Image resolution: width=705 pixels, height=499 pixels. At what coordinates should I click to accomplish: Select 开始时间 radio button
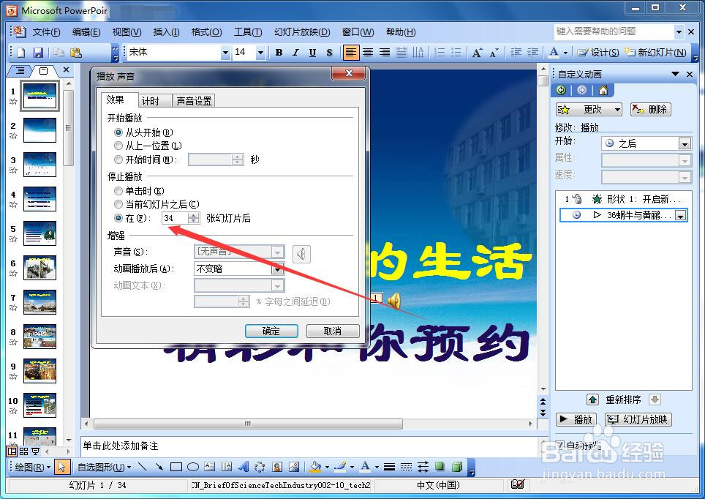(x=118, y=160)
